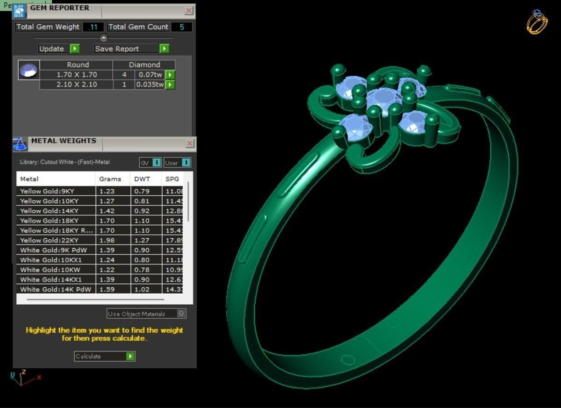561x408 pixels.
Task: Select the Yellow Gold:14KY row
Action: coord(100,211)
